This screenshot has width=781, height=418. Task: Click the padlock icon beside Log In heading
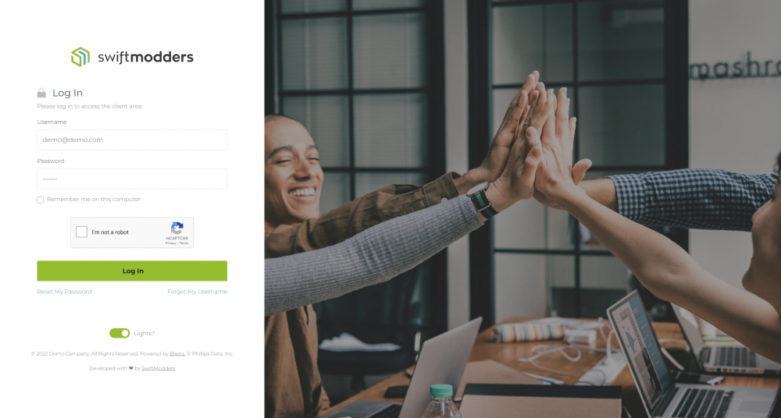pos(41,93)
